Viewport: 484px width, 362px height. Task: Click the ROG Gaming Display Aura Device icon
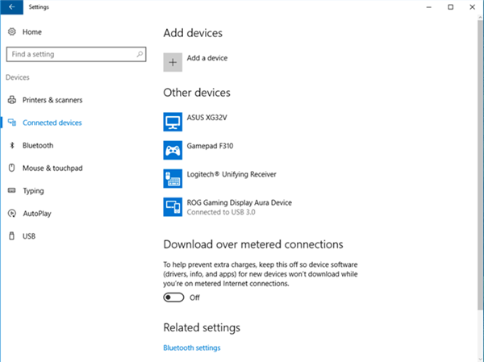click(x=173, y=207)
